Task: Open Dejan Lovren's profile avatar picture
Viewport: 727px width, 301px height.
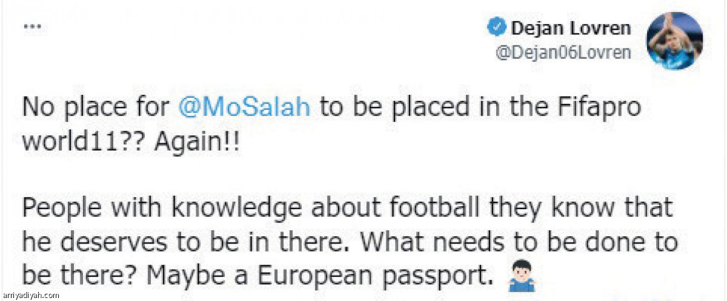Action: [x=675, y=40]
